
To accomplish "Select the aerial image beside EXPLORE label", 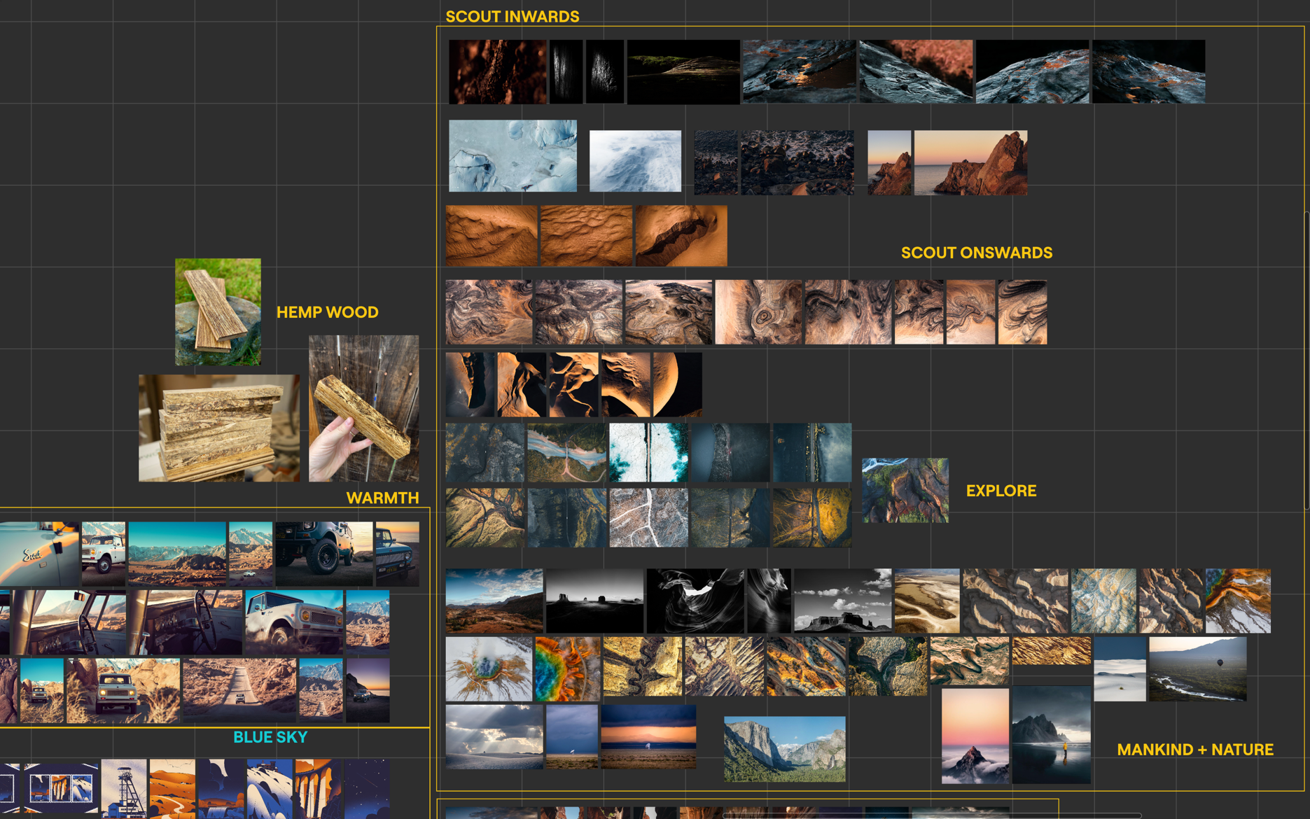I will 905,491.
